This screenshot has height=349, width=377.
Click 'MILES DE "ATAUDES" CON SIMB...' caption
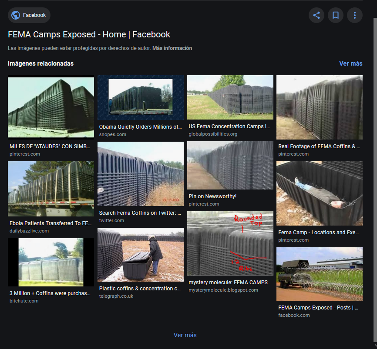point(50,146)
